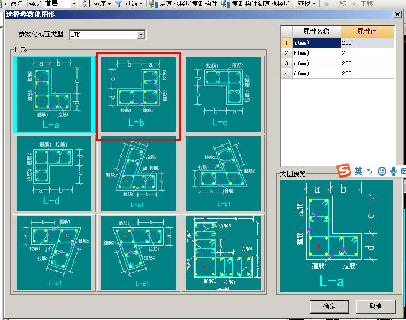Click the 下移 move down arrow icon

coord(354,4)
